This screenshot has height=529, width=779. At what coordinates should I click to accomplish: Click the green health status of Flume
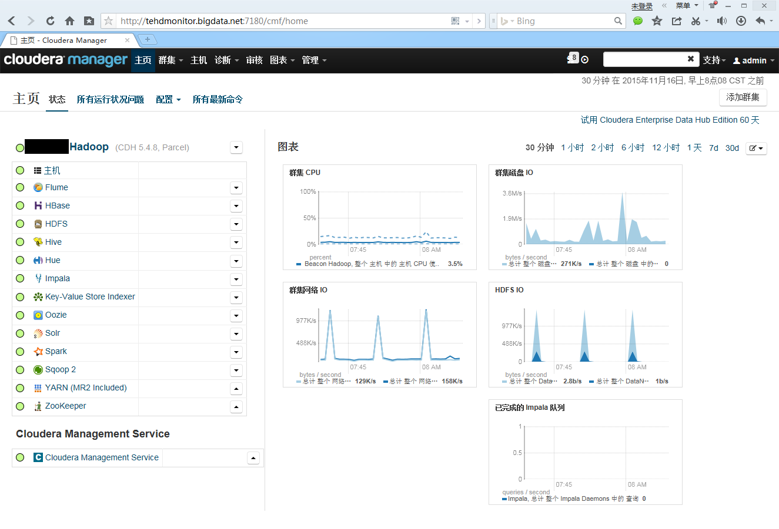pyautogui.click(x=20, y=187)
